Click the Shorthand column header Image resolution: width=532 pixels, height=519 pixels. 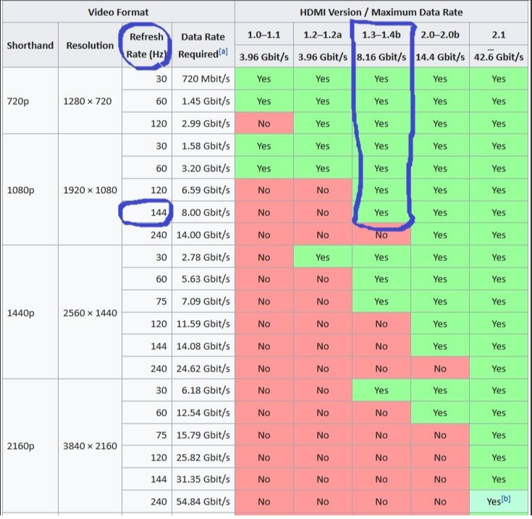coord(30,45)
